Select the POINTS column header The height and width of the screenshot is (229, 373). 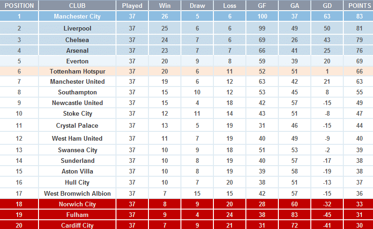pyautogui.click(x=360, y=6)
